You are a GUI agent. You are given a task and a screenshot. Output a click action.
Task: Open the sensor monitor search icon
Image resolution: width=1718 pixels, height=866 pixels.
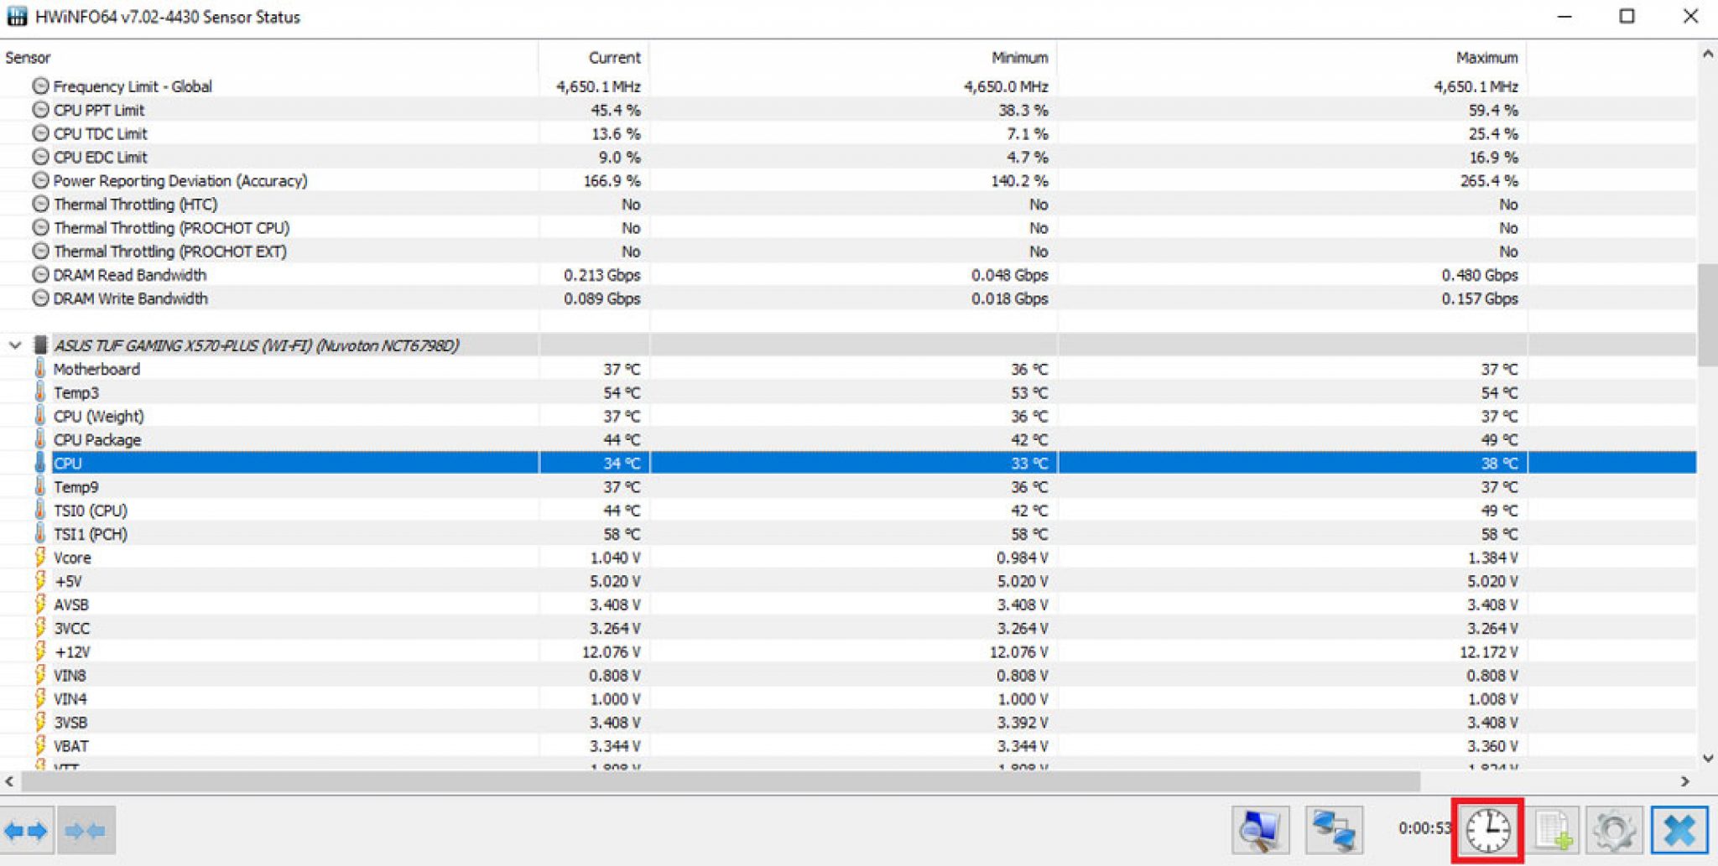1260,830
